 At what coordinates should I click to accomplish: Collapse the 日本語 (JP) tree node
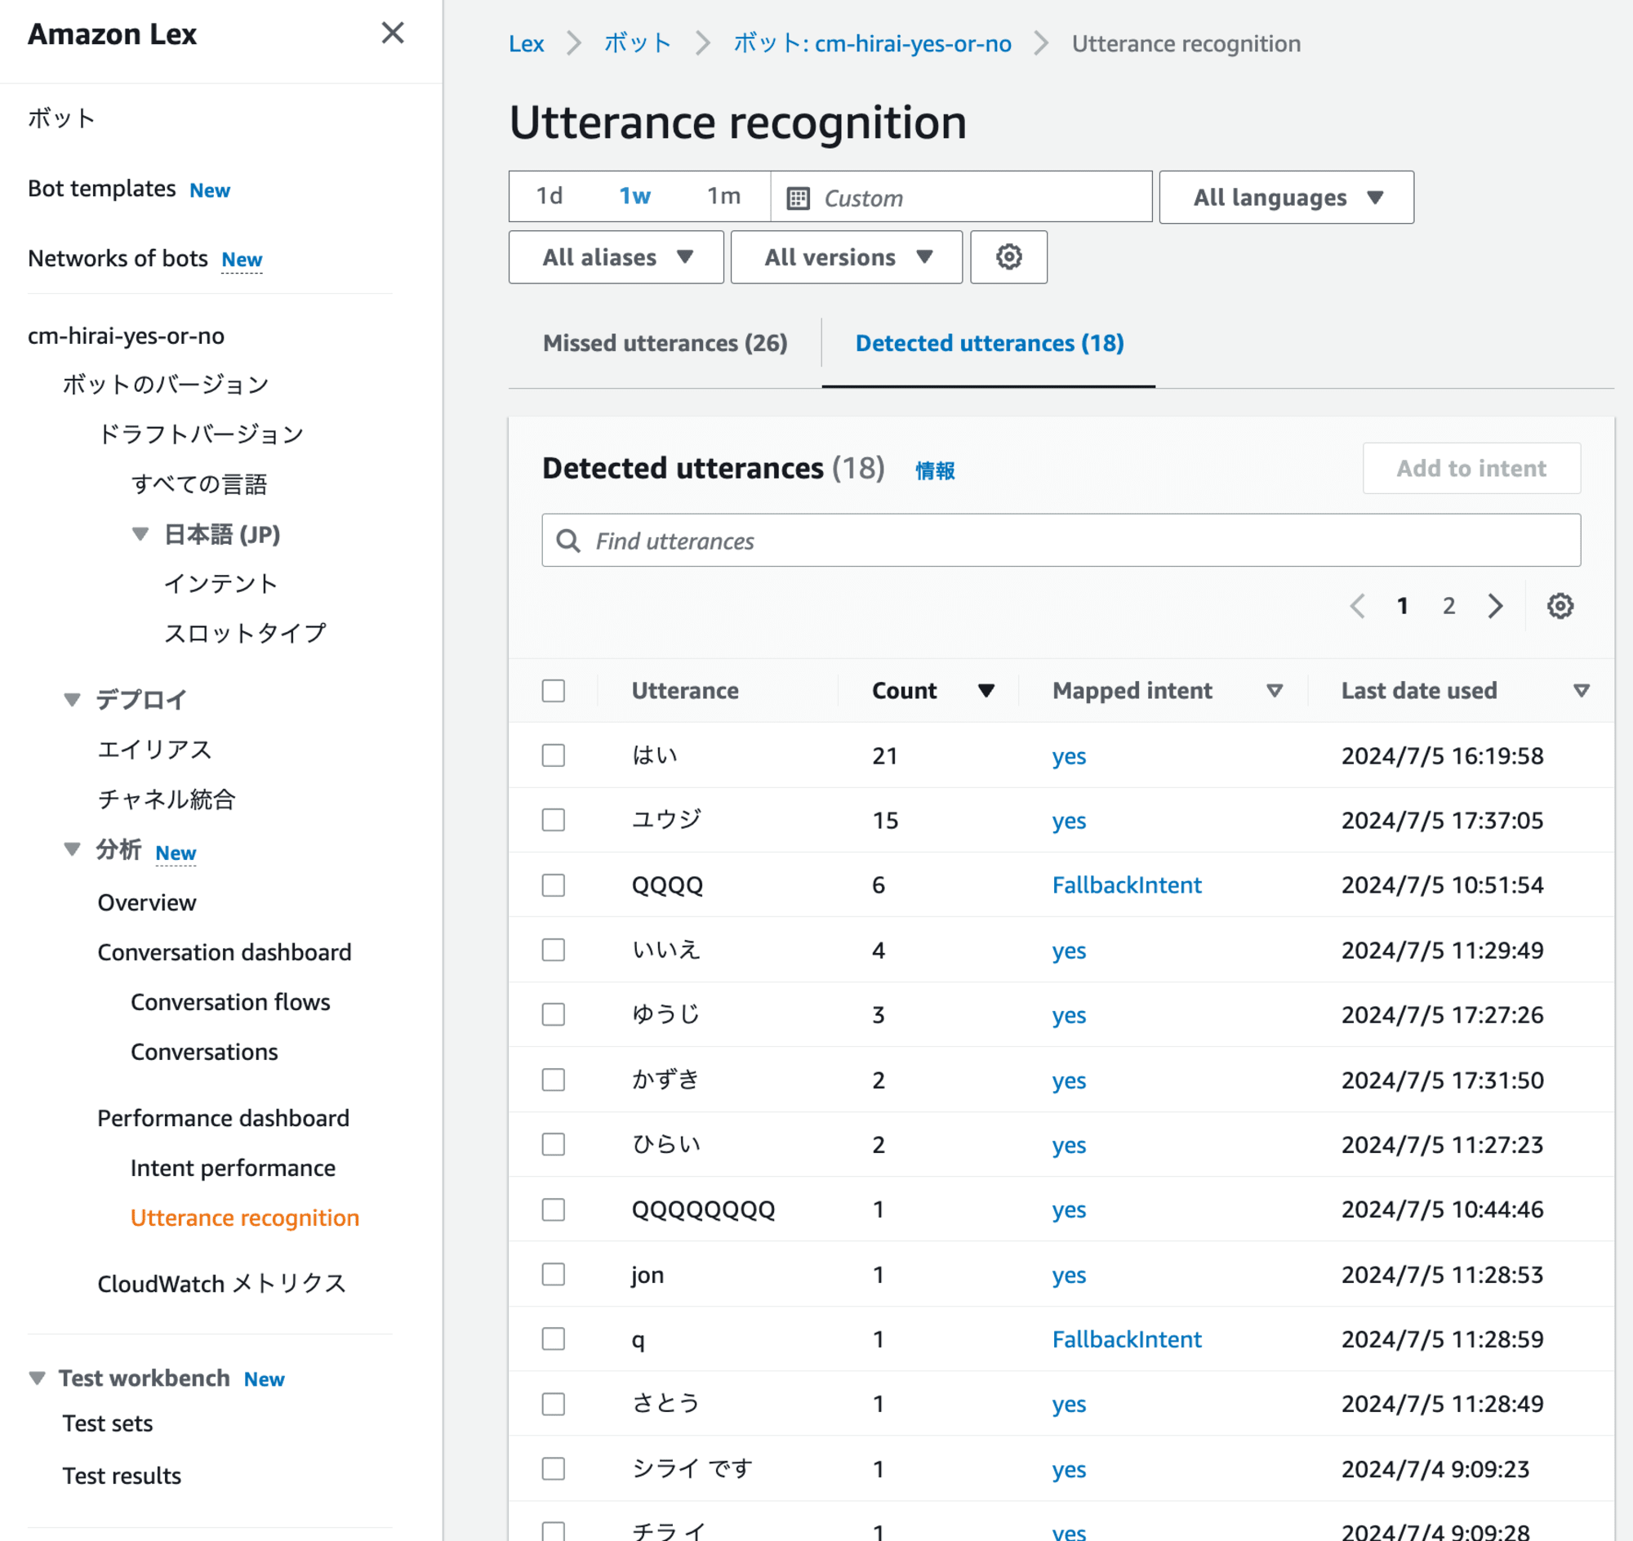[x=140, y=535]
